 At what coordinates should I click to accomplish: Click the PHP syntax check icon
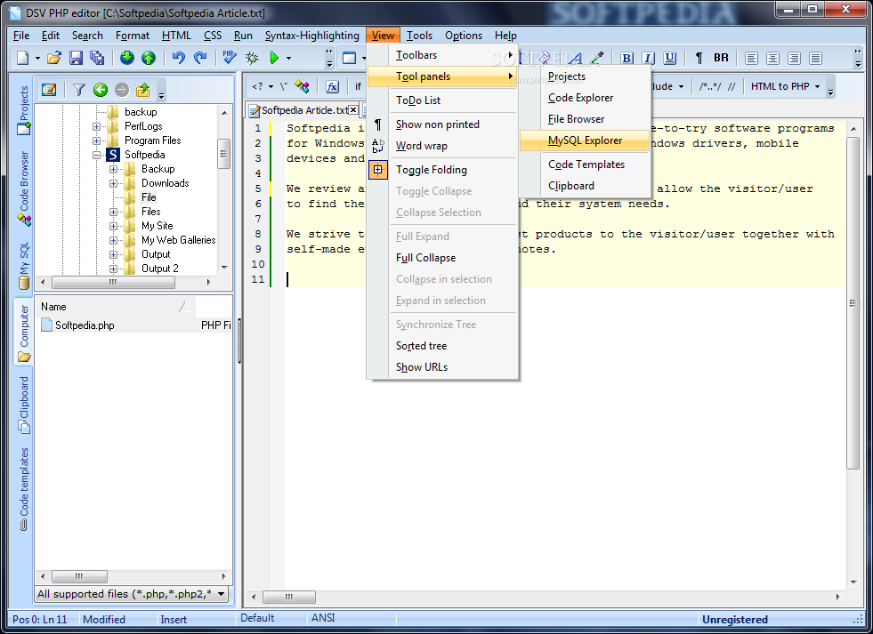pos(230,58)
